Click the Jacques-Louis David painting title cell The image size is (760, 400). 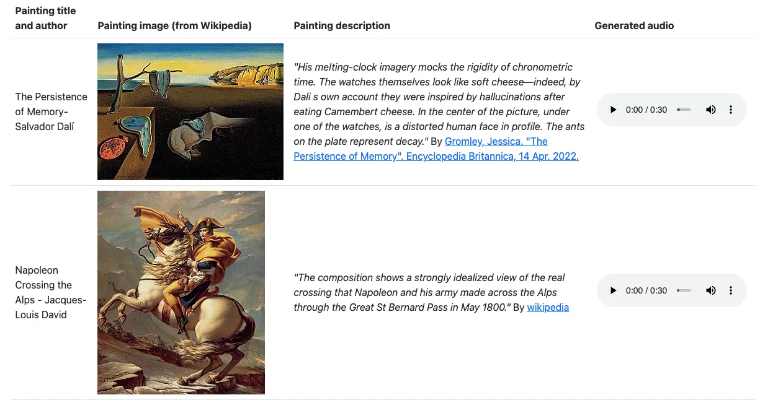pyautogui.click(x=51, y=292)
